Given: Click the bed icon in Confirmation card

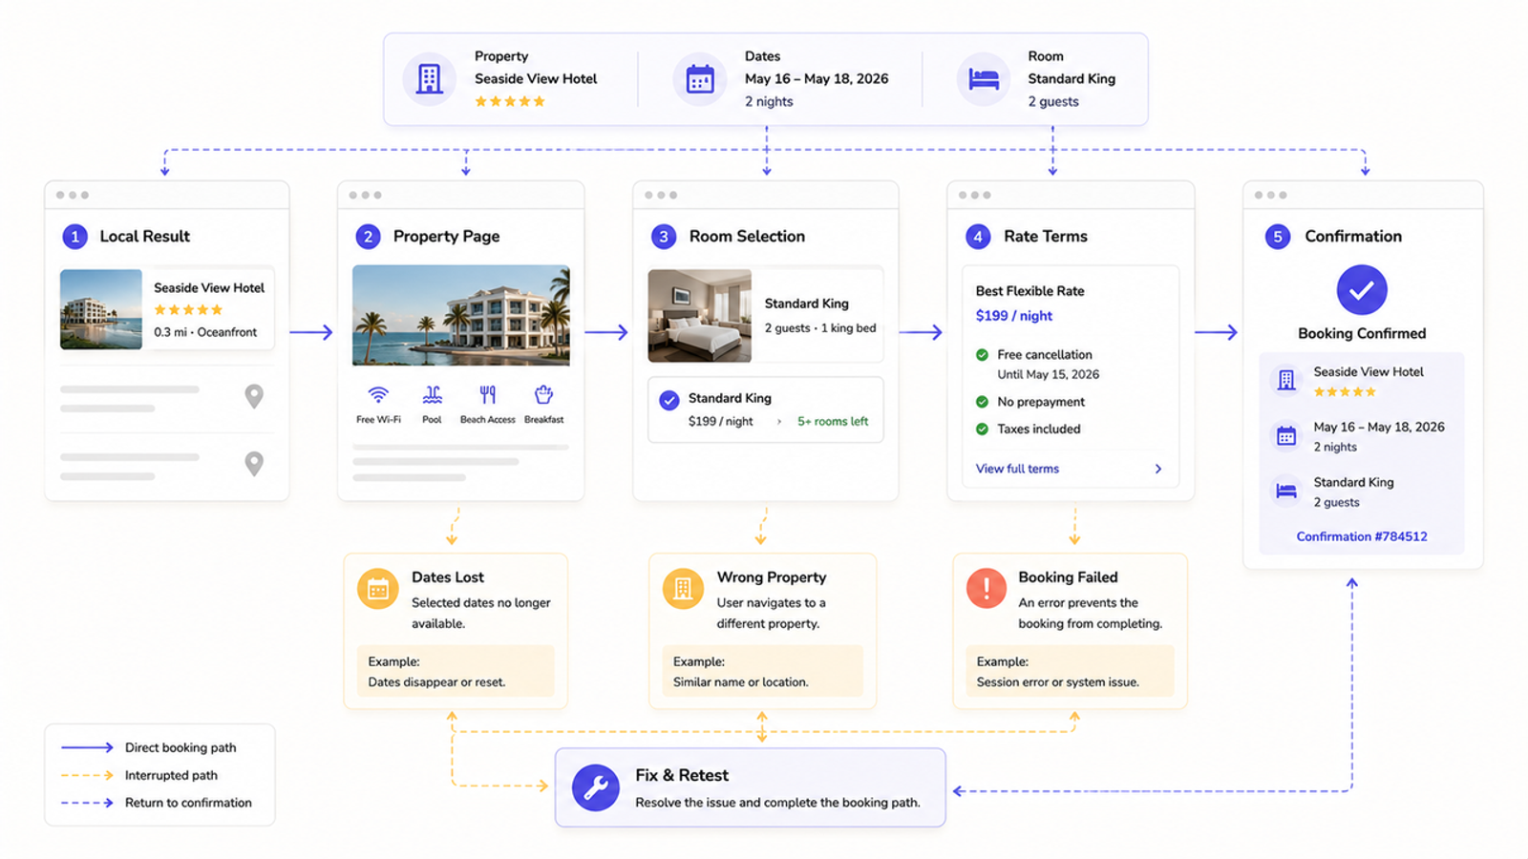Looking at the screenshot, I should click(1286, 492).
